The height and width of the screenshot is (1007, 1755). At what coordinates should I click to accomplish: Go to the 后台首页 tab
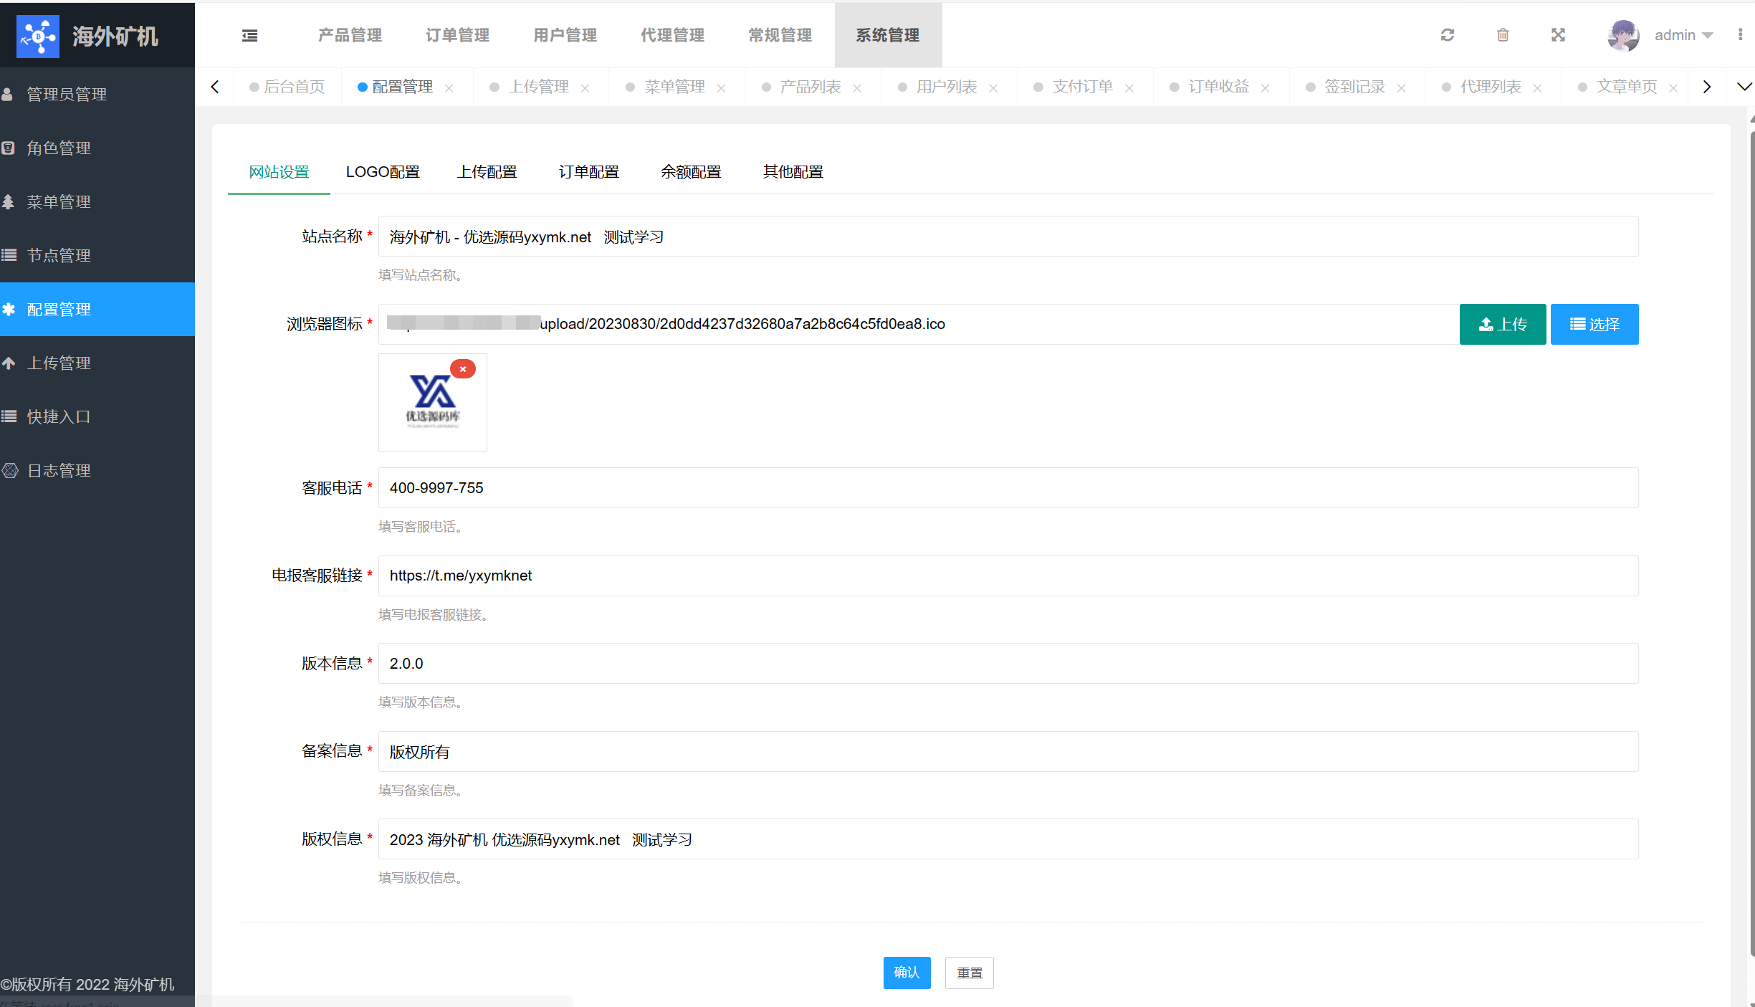click(x=287, y=87)
